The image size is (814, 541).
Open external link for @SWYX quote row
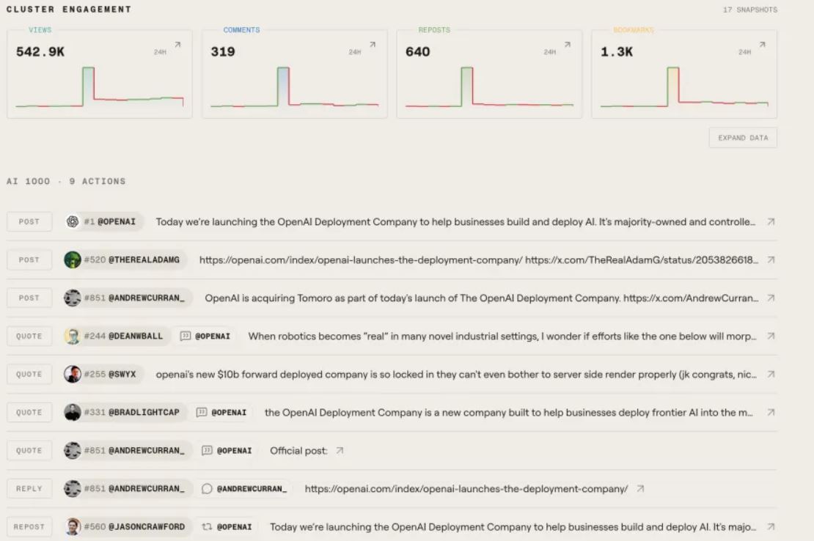point(771,374)
